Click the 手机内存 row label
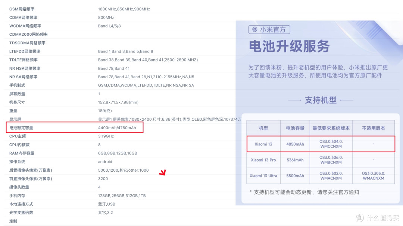 coord(17,196)
